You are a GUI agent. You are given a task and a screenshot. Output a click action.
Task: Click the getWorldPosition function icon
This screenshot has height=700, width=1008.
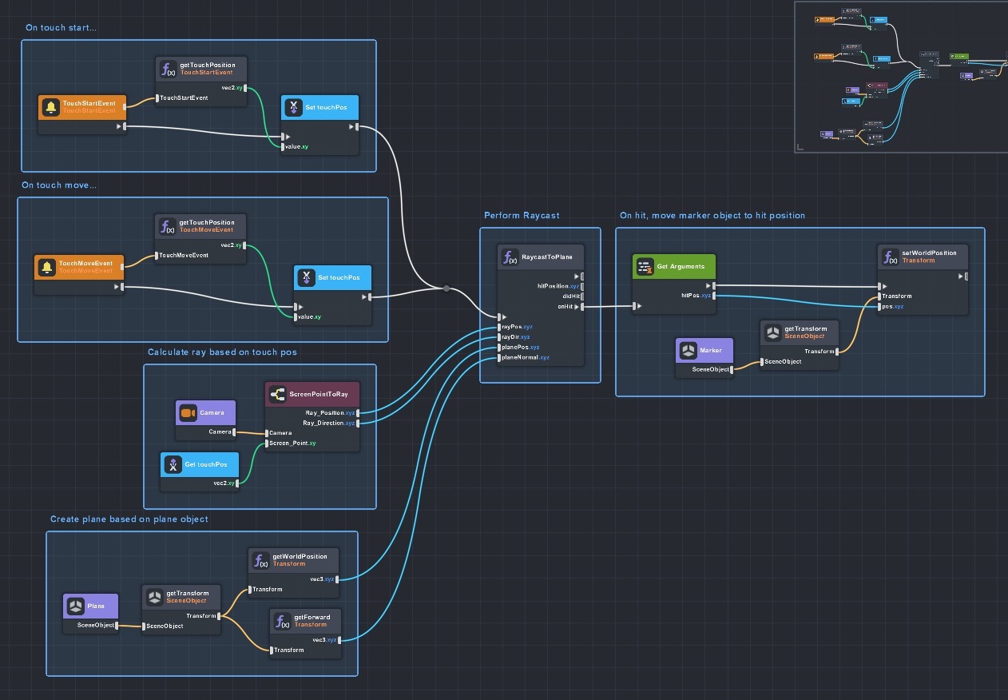pyautogui.click(x=260, y=559)
